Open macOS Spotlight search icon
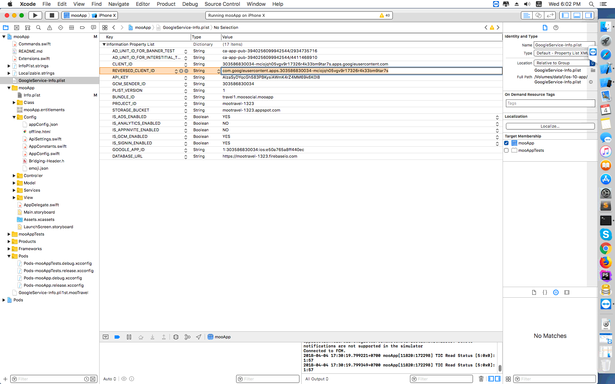615x384 pixels. point(591,4)
